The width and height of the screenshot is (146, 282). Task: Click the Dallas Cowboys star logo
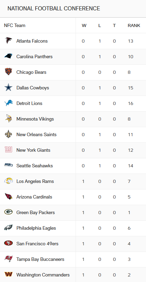[x=8, y=88]
